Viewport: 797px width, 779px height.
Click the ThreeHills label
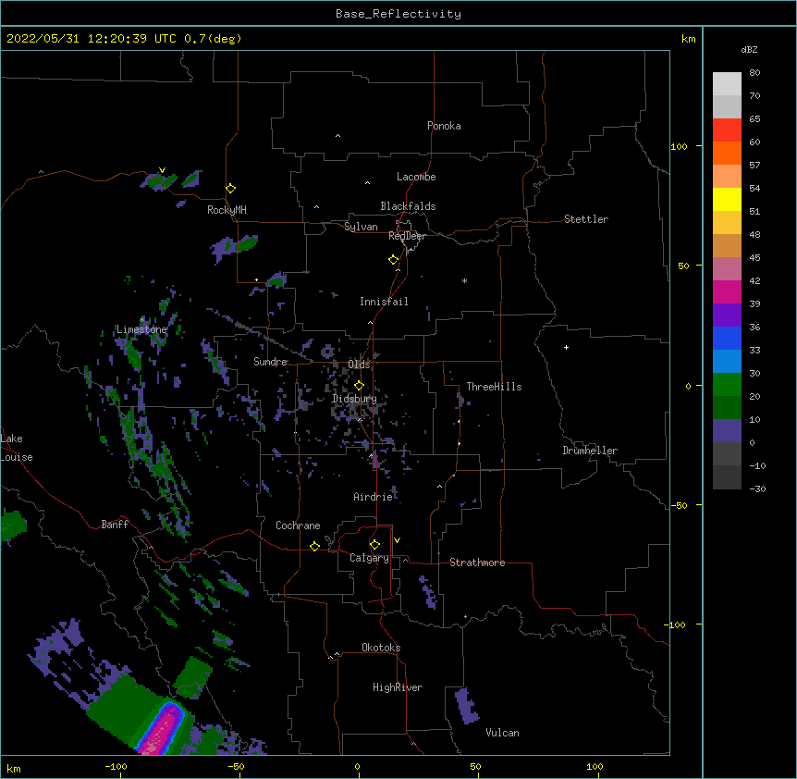tap(494, 387)
